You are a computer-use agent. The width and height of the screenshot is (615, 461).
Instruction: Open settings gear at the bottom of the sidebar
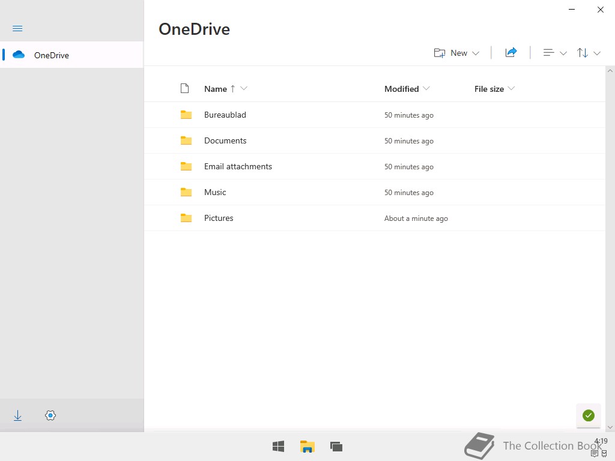[50, 415]
